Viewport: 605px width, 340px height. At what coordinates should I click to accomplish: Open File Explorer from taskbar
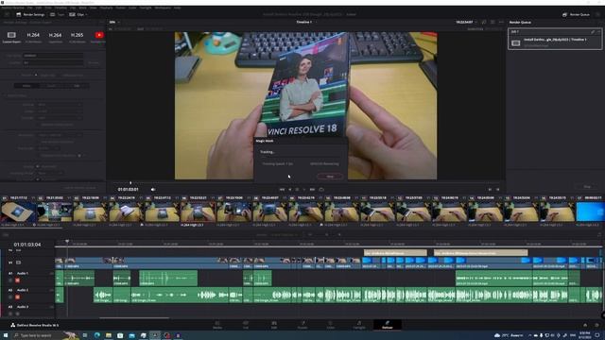(109, 335)
